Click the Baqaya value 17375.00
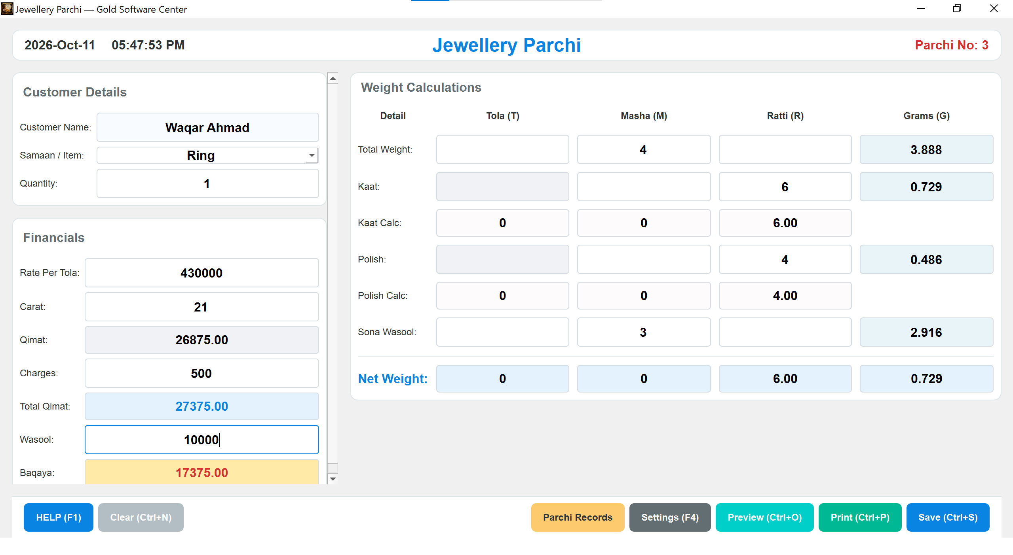The height and width of the screenshot is (555, 1013). [201, 472]
